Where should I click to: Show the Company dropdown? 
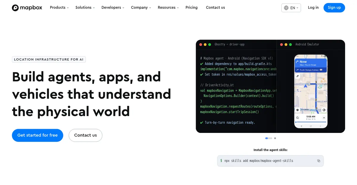click(141, 7)
